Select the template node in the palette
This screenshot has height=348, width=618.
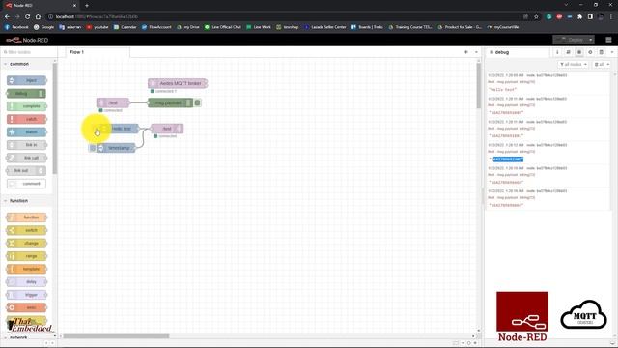tap(27, 269)
